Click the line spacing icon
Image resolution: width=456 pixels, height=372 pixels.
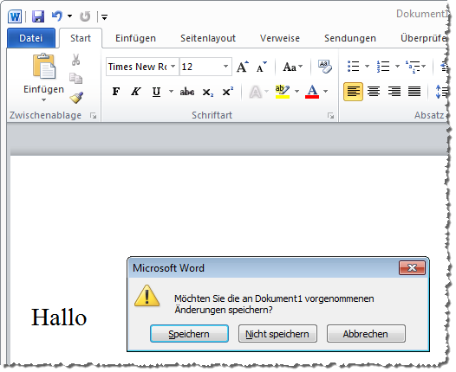coord(441,92)
